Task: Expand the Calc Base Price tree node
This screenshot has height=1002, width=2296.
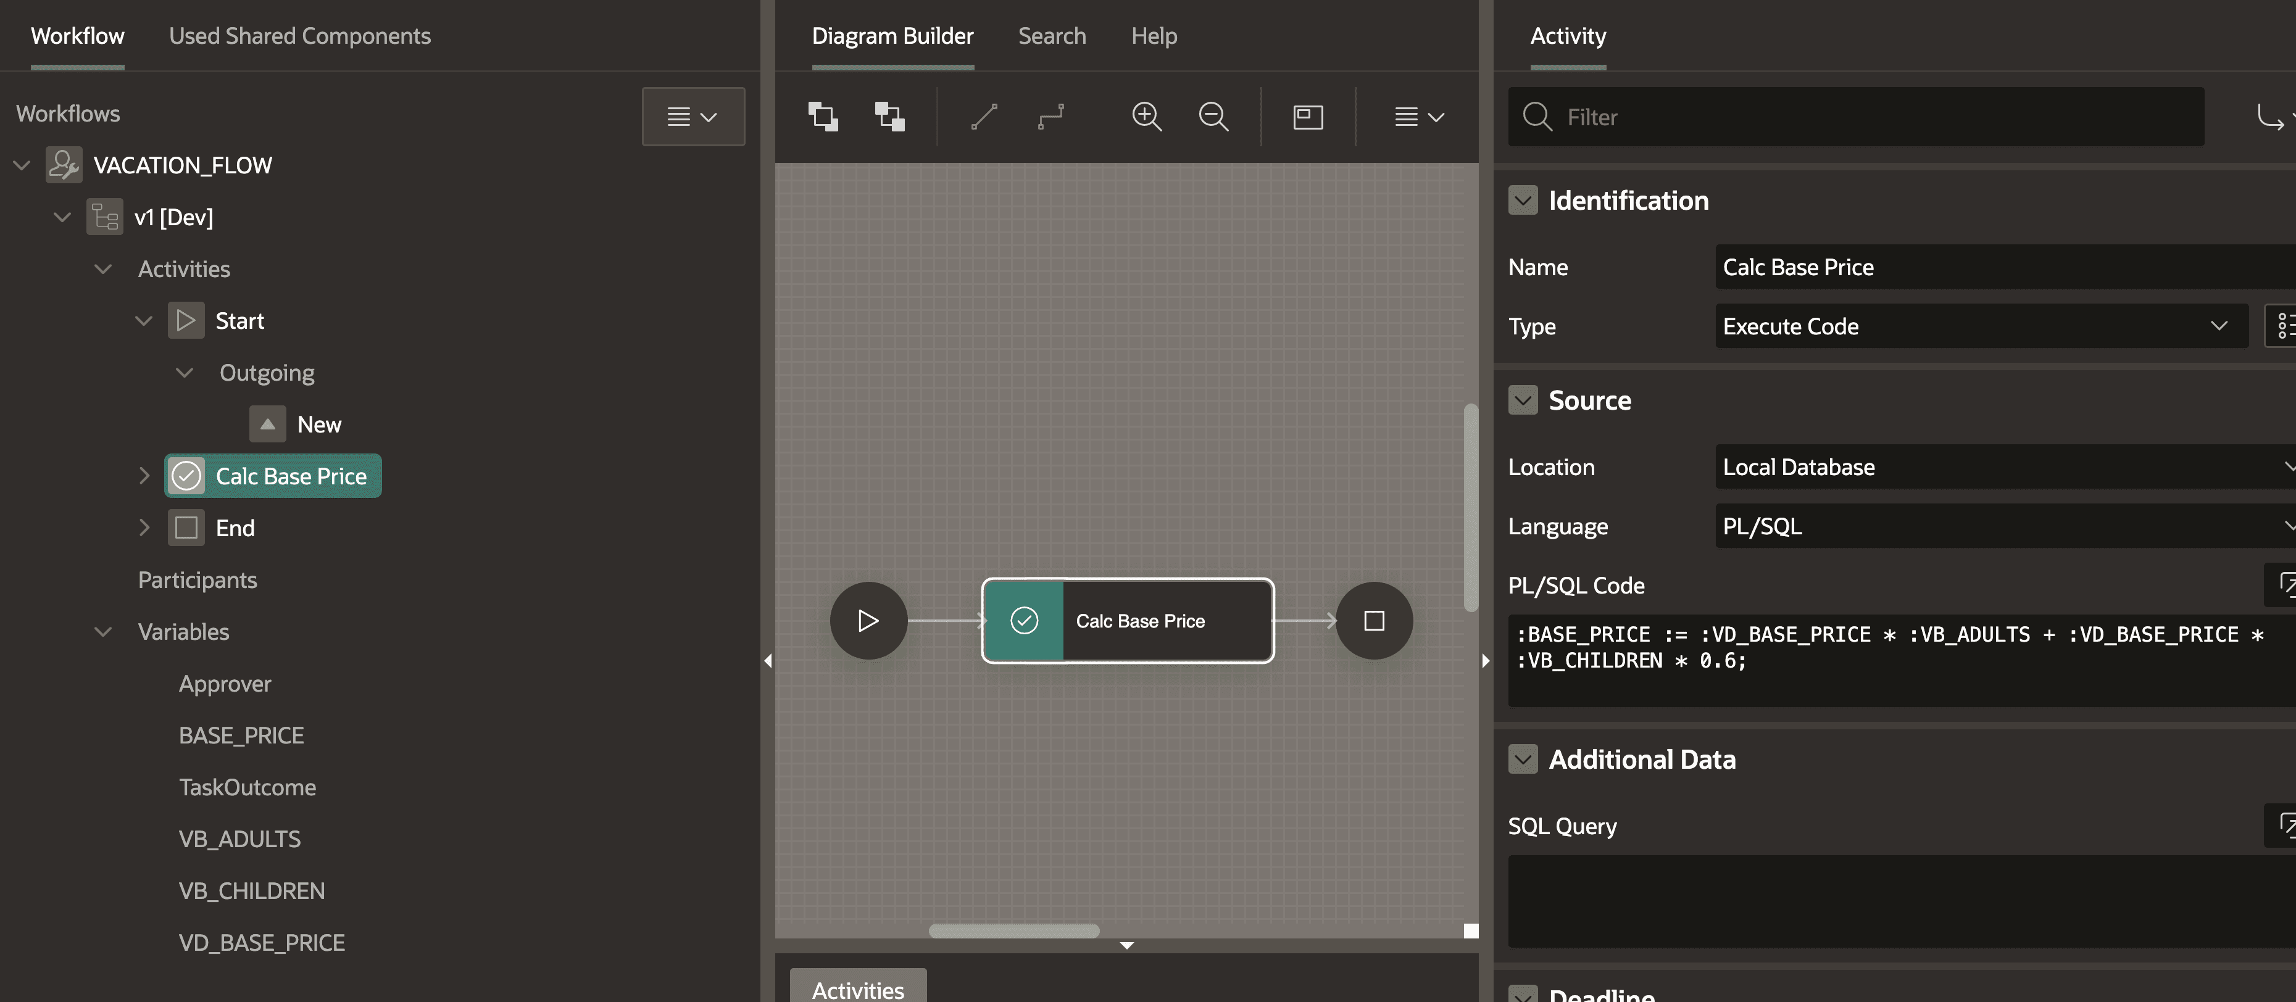Action: click(144, 476)
